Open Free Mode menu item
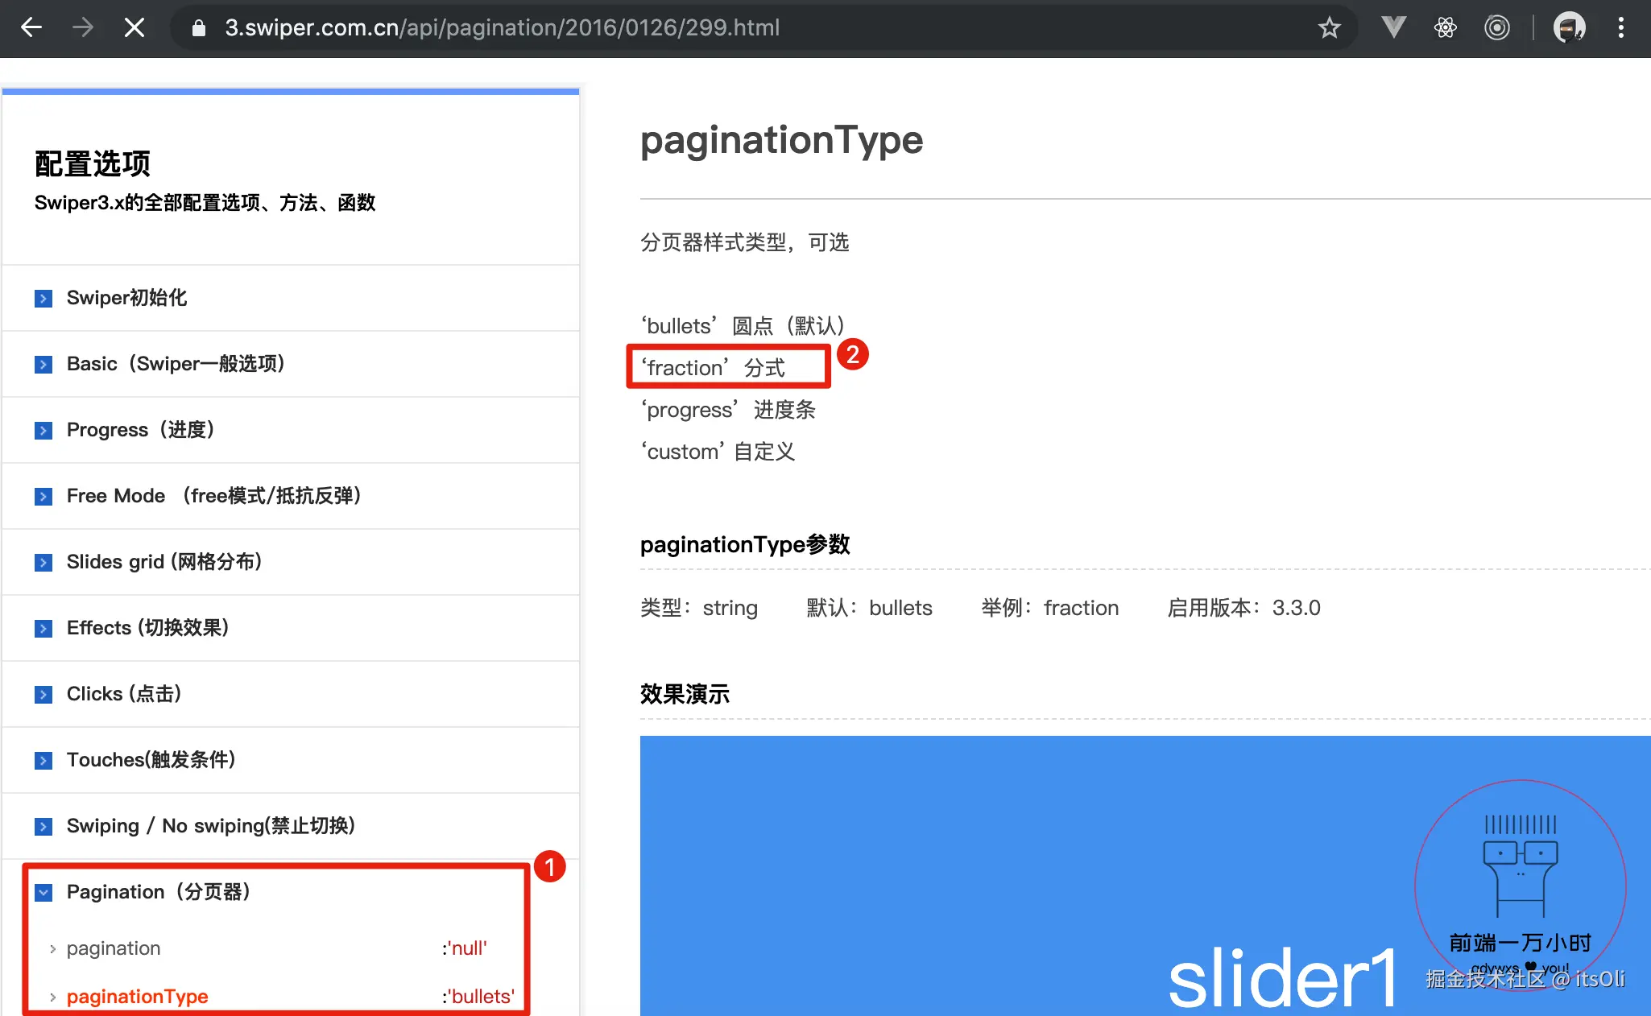Screen dimensions: 1651x1016 [x=213, y=496]
